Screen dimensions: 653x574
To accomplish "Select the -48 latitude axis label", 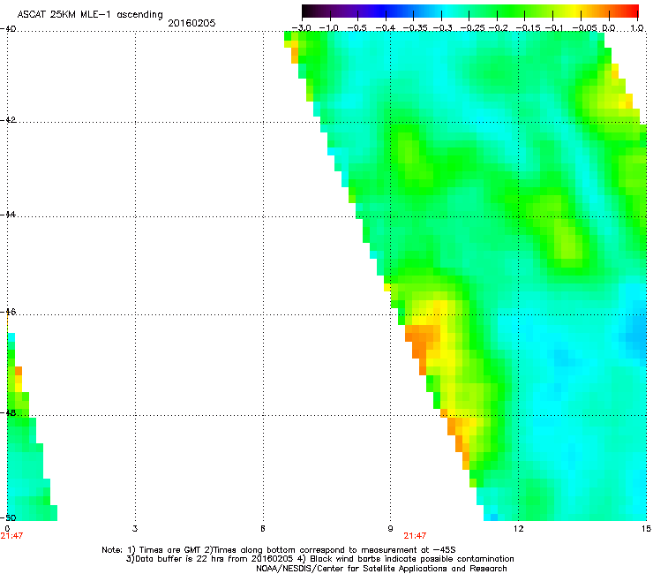I will [x=8, y=412].
